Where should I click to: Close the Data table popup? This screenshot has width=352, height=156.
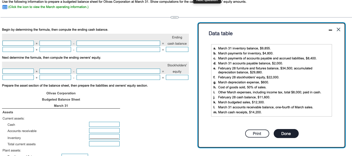point(338,29)
